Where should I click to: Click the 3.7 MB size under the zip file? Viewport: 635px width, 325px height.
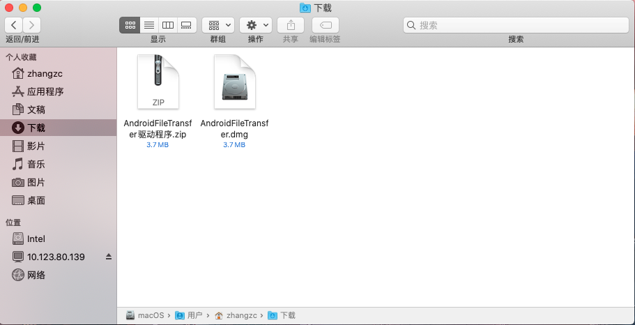pos(158,144)
